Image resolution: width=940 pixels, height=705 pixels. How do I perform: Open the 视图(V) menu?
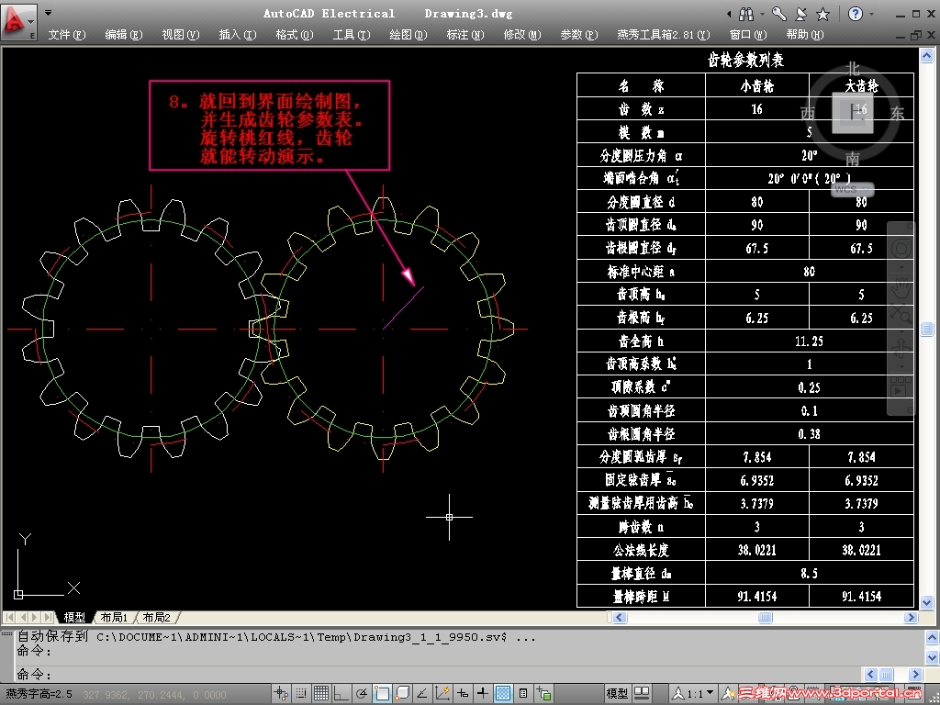181,35
